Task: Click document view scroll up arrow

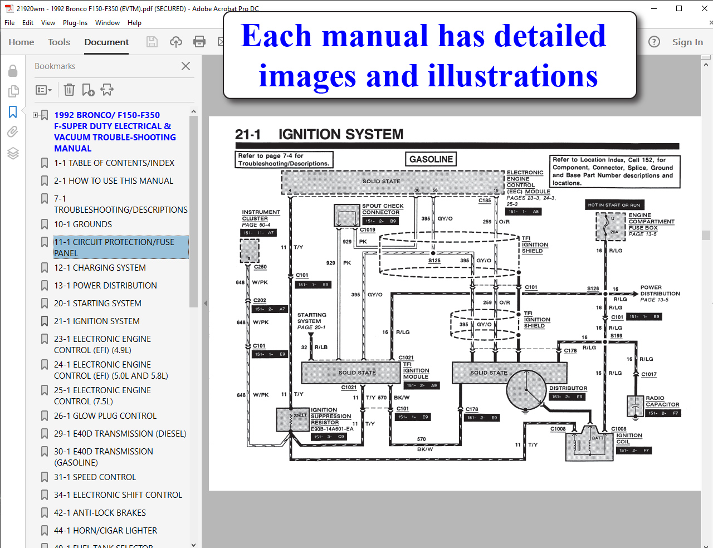Action: click(x=706, y=65)
